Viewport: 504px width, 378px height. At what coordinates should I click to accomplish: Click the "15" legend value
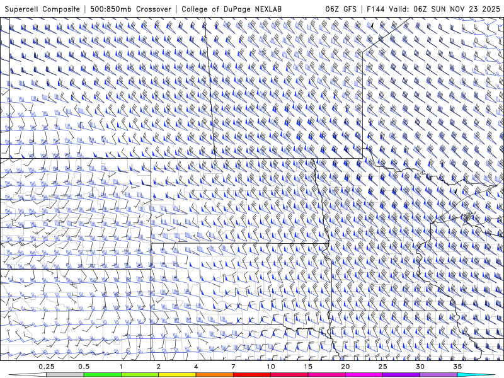point(308,367)
